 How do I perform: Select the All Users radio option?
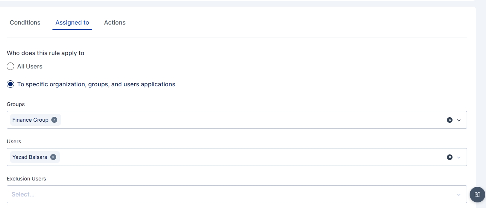pos(10,67)
